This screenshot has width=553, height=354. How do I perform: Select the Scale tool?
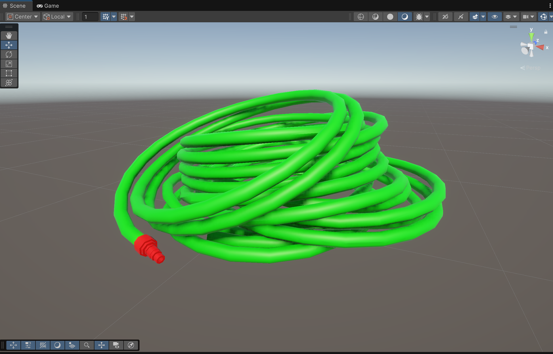(x=9, y=64)
